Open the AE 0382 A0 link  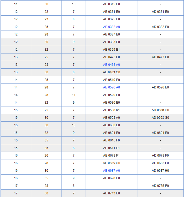tap(111, 27)
